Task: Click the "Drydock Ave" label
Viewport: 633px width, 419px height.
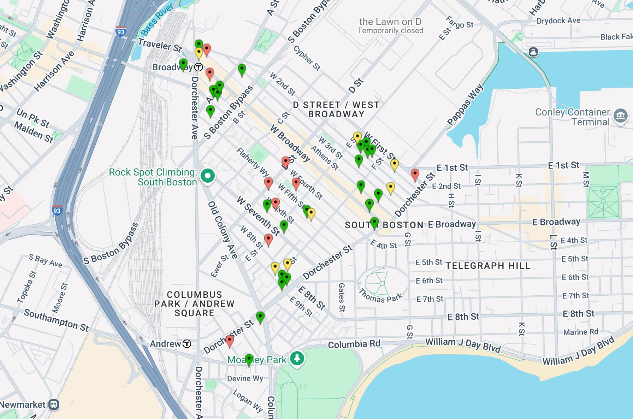Action: coord(558,21)
